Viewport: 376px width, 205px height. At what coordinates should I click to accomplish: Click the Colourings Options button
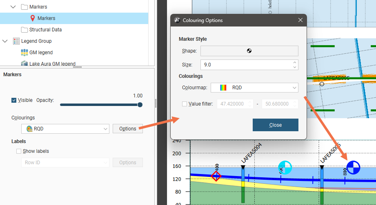pos(127,129)
